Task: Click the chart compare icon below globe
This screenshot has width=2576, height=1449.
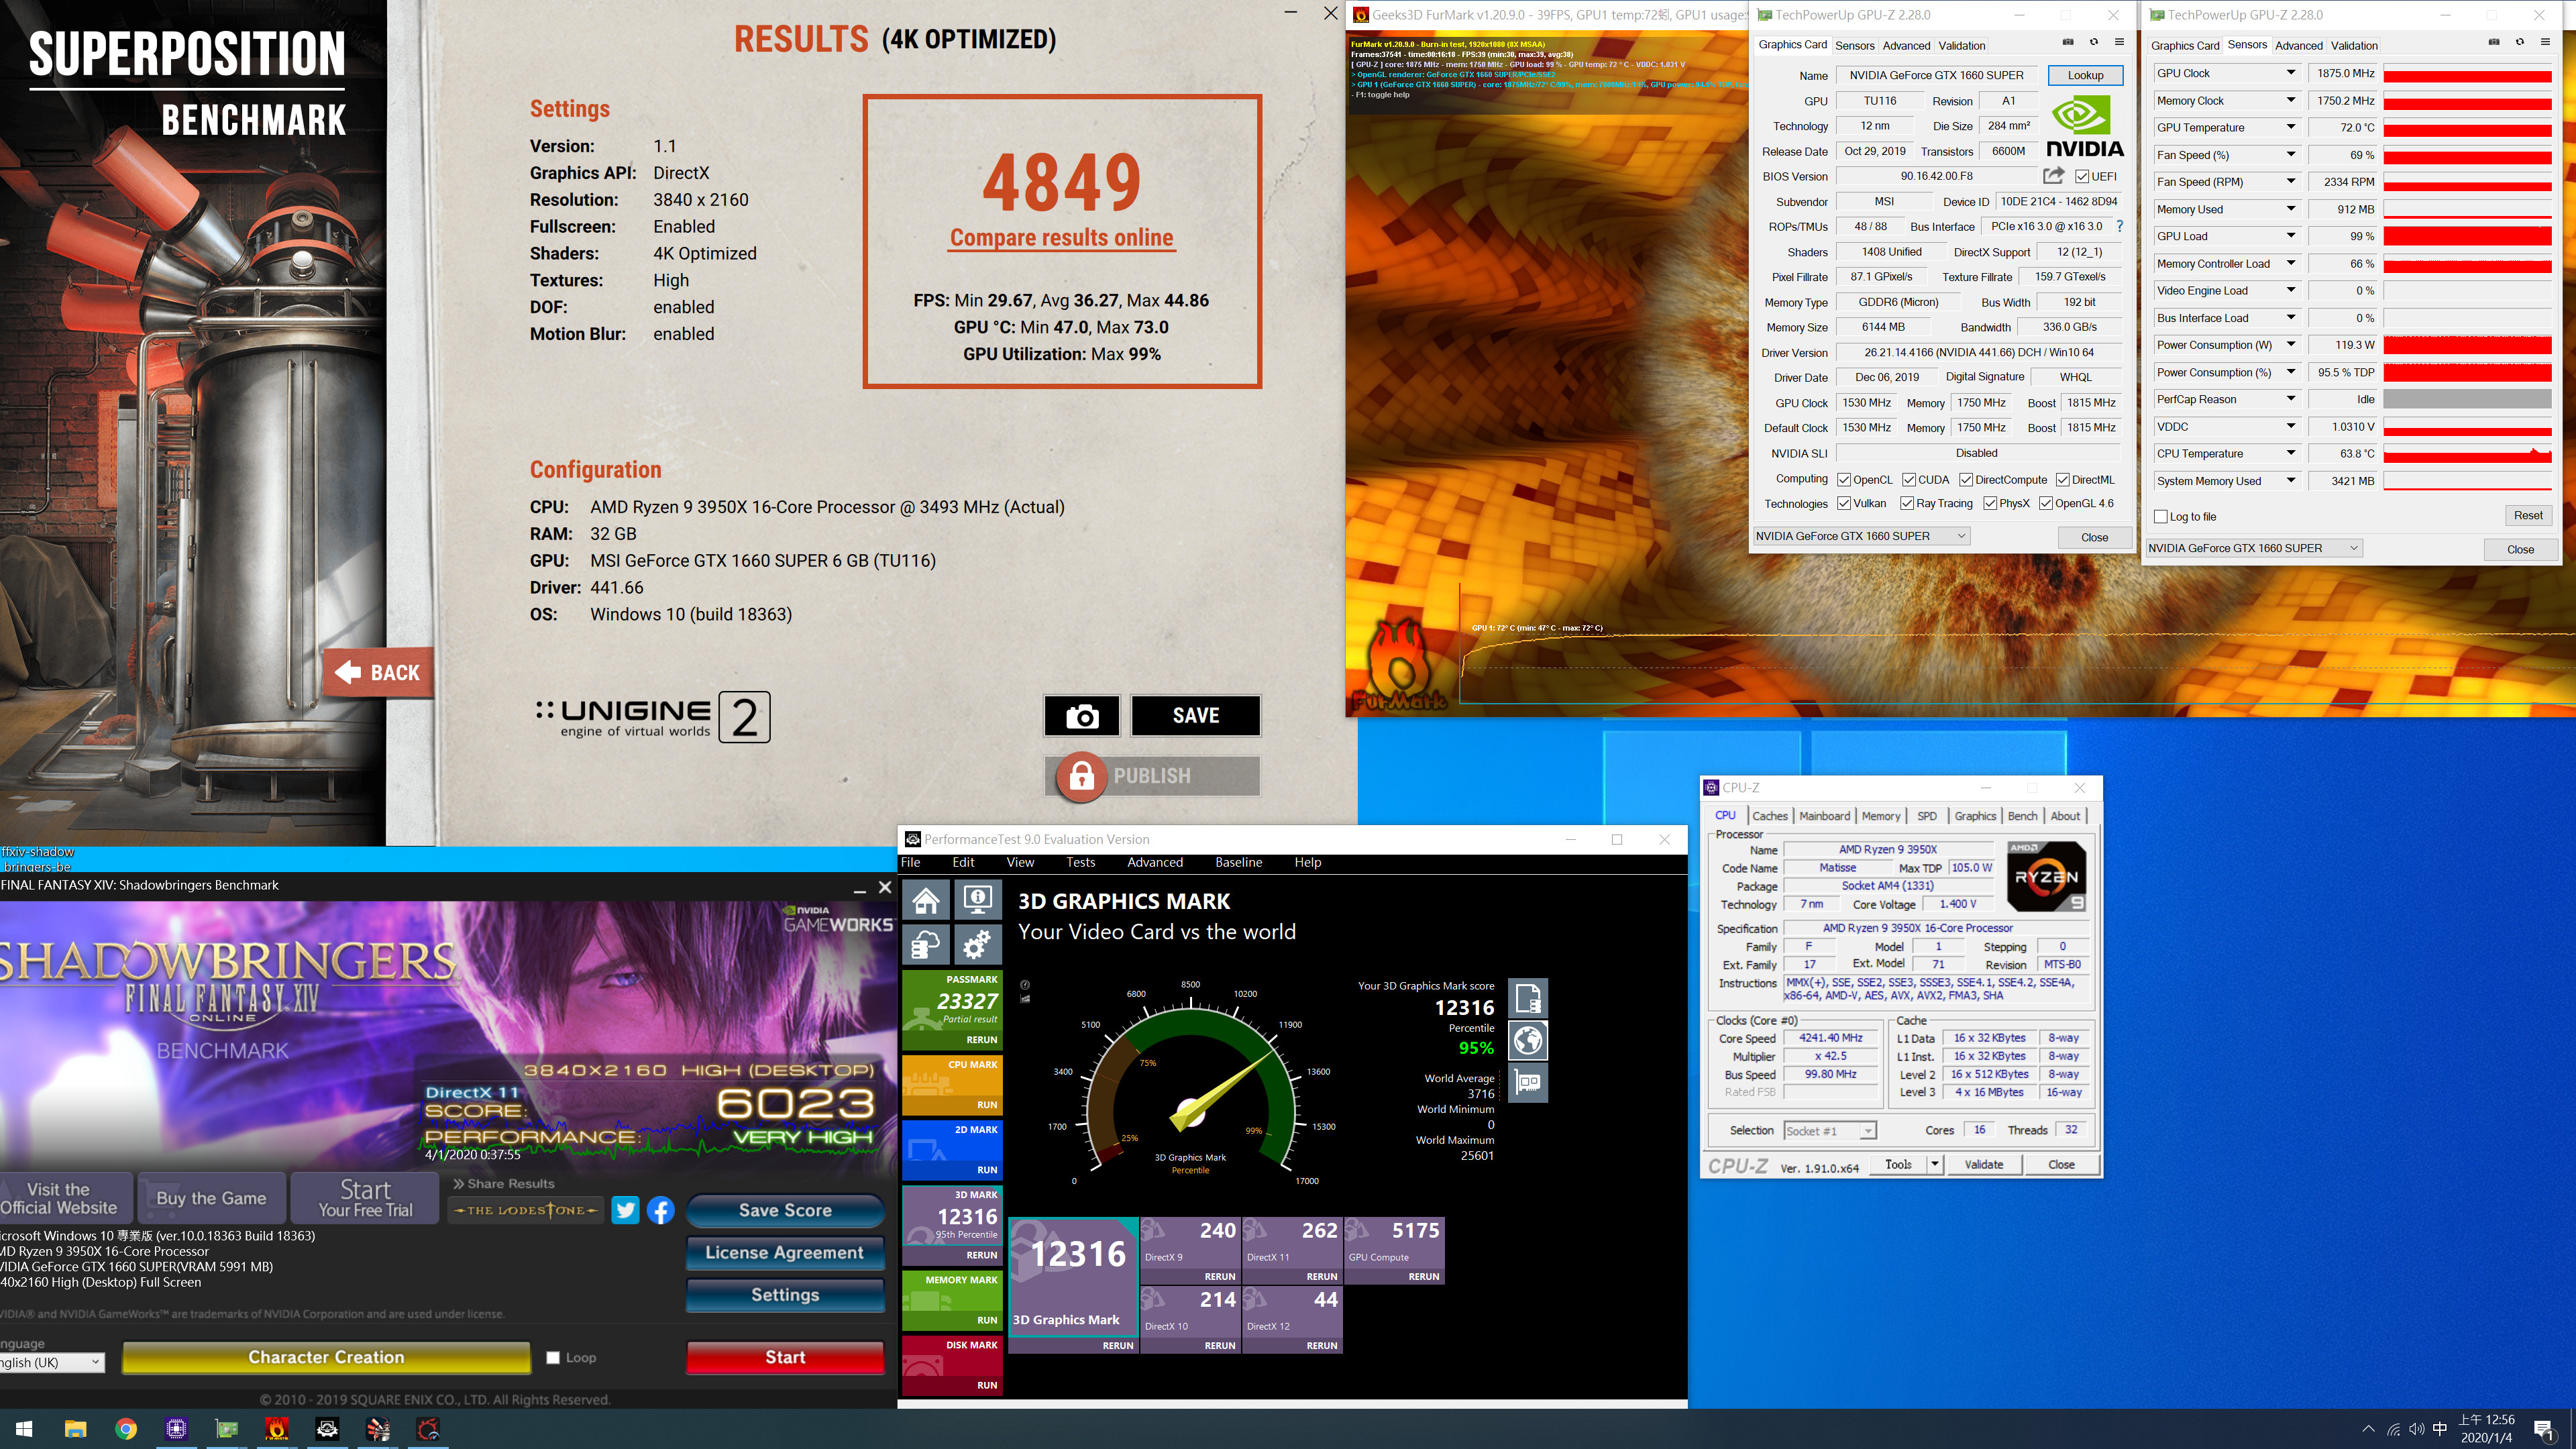Action: [x=1528, y=1082]
